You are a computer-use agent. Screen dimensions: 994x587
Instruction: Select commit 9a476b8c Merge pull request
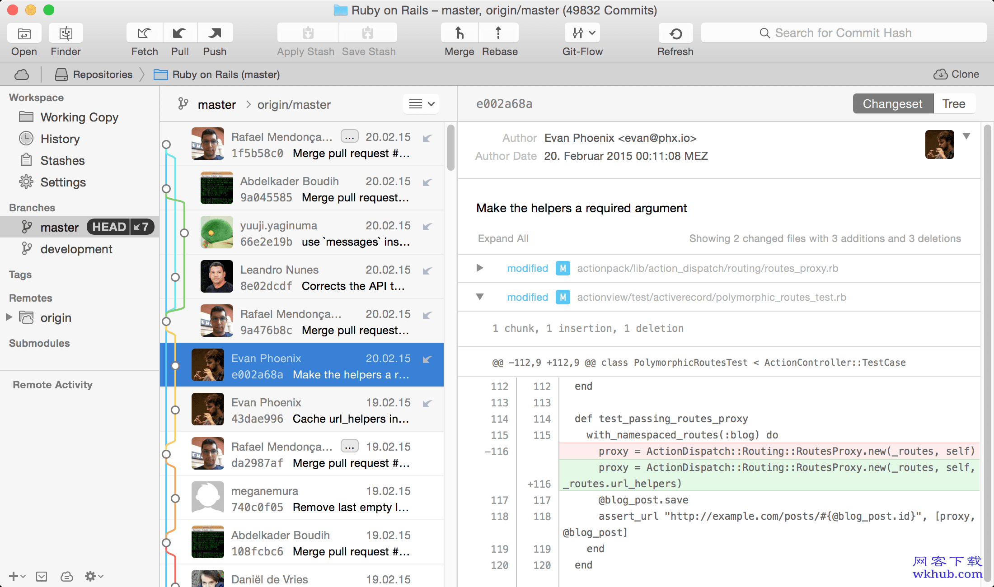(x=302, y=321)
